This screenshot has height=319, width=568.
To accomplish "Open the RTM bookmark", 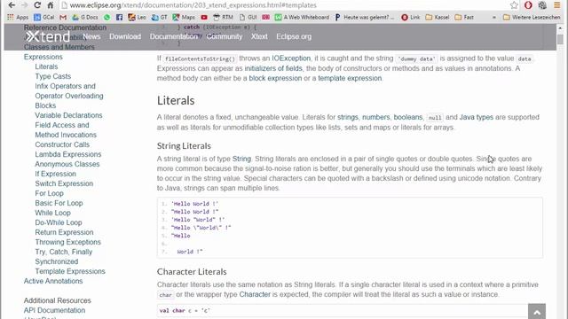I will tap(223, 17).
